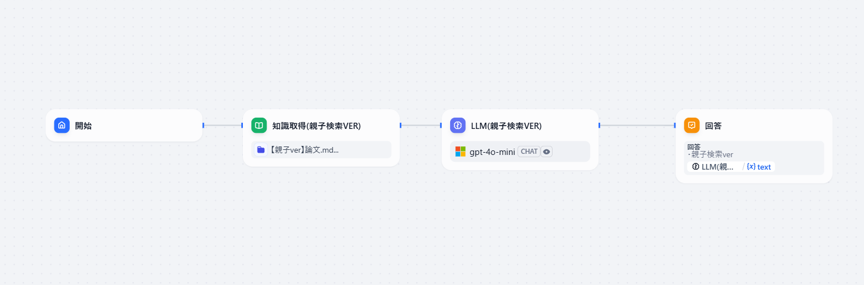Click the purple brain icon of LLM node
This screenshot has width=864, height=285.
[x=457, y=126]
